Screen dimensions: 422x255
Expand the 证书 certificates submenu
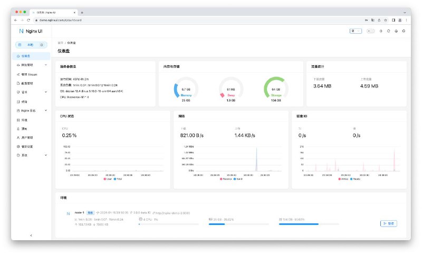(x=31, y=92)
